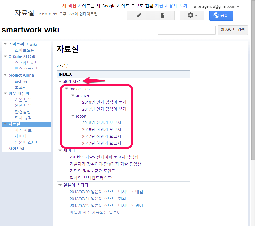Collapse the 업무 매뉴얼 sidebar section

[5, 93]
